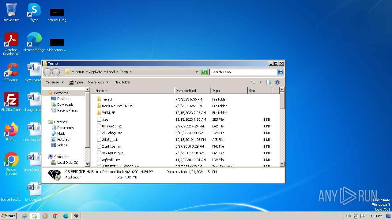Open the volume tray icon
Viewport: 392px width, 220px height.
(x=348, y=216)
